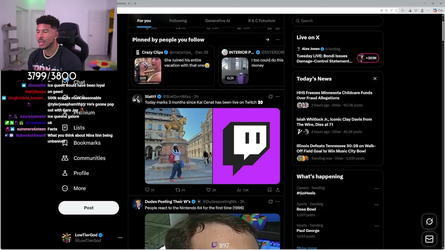Open the Twitch logo image in Slatt's post

[246, 146]
